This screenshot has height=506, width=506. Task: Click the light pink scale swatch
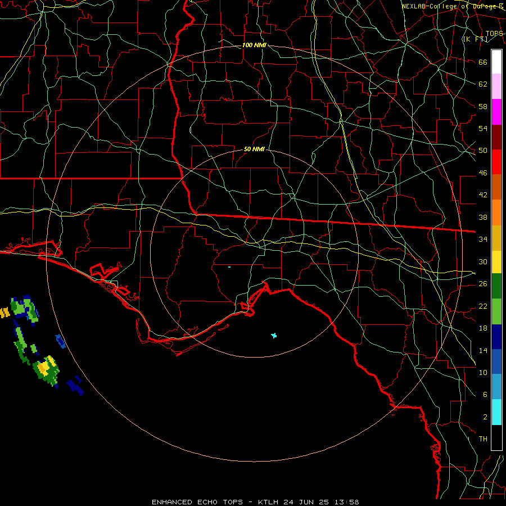[496, 87]
